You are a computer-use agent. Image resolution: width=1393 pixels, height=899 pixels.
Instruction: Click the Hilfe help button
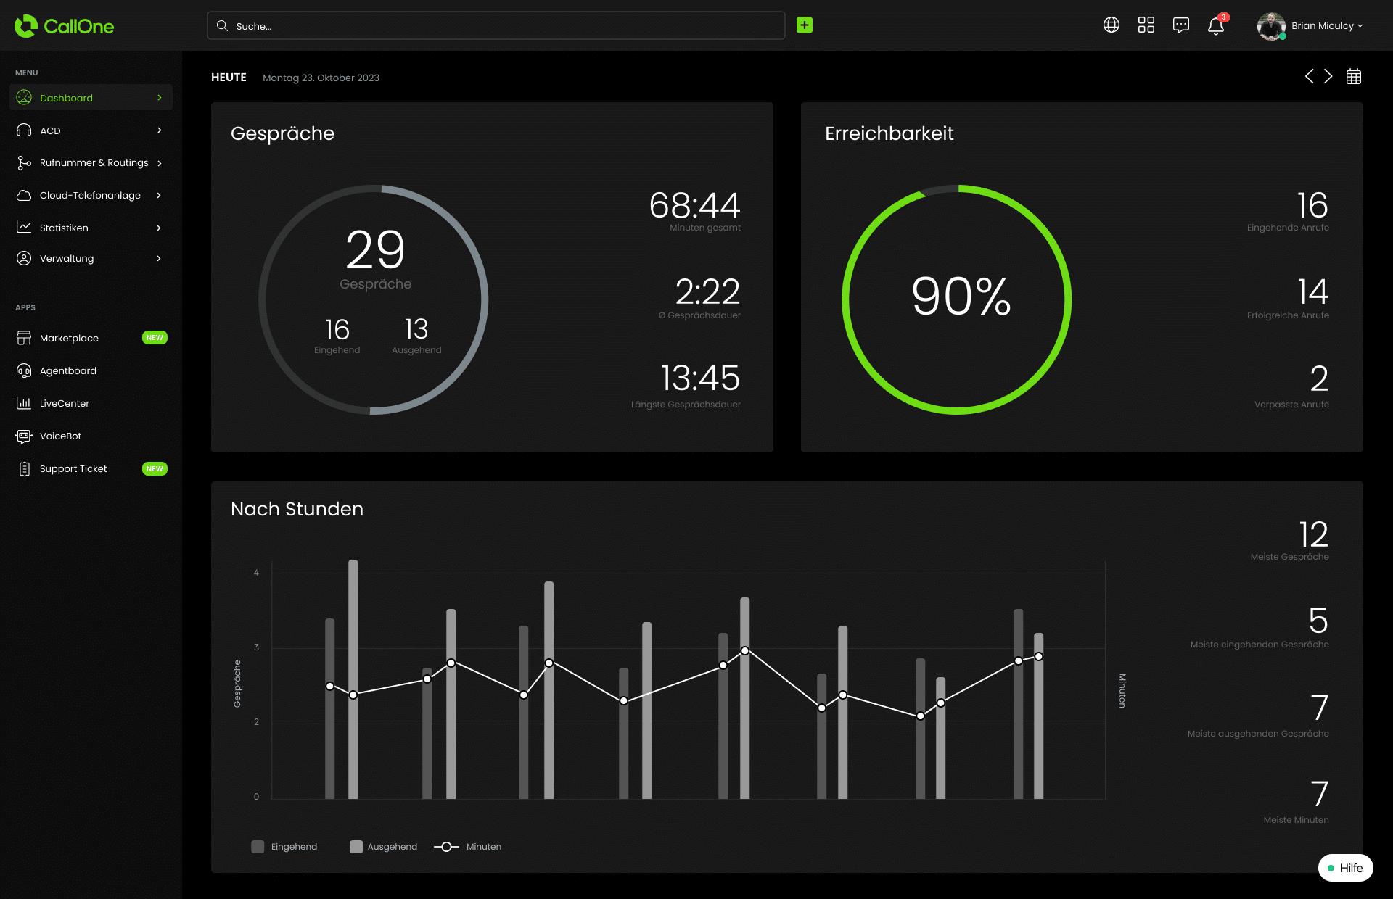[x=1346, y=868]
